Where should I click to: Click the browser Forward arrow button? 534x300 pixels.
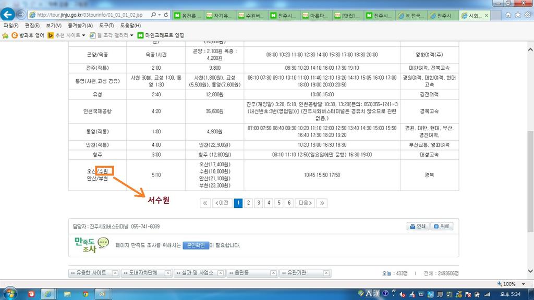(x=21, y=14)
